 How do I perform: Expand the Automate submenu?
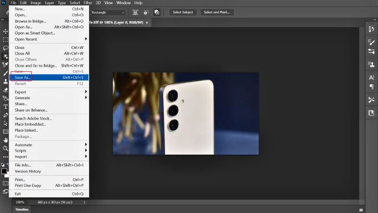(49, 145)
